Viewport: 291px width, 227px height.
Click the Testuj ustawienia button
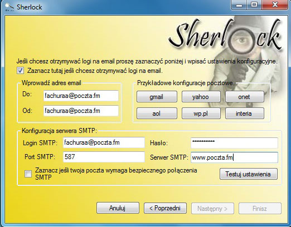coord(249,174)
